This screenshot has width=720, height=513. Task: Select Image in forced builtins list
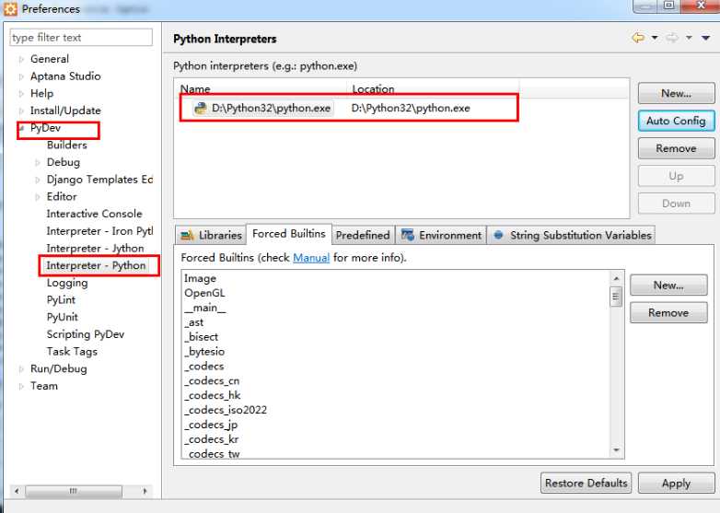click(x=200, y=279)
